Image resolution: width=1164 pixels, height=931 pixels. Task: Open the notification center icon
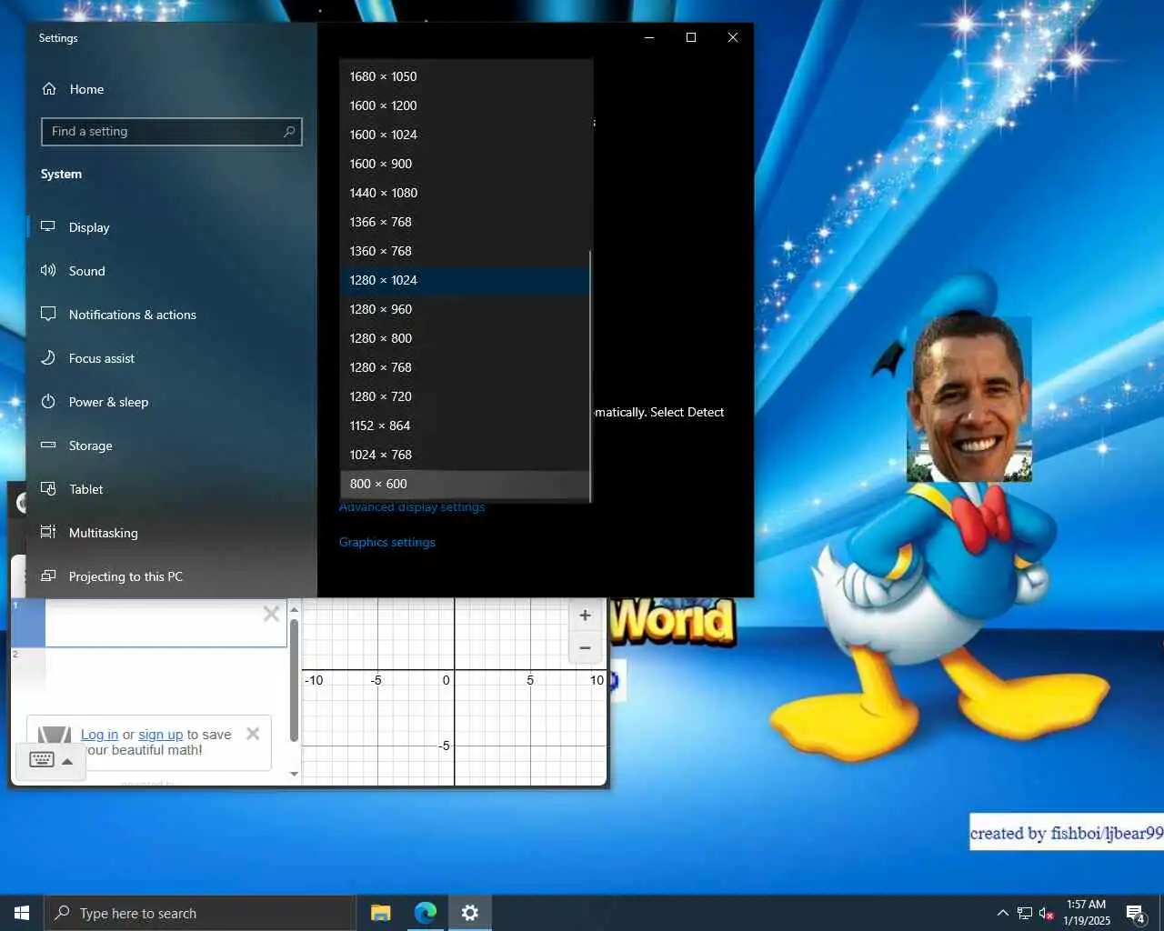point(1136,913)
